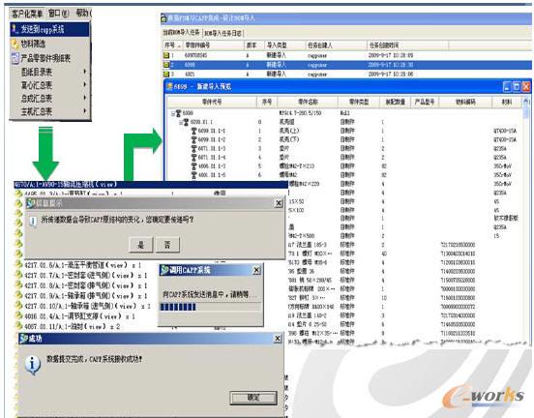This screenshot has width=534, height=418.
Task: Click the 物料筛选 menu icon
Action: [x=15, y=44]
